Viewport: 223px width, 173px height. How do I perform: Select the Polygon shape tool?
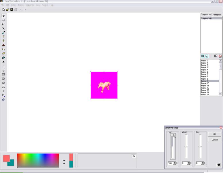[x=3, y=87]
